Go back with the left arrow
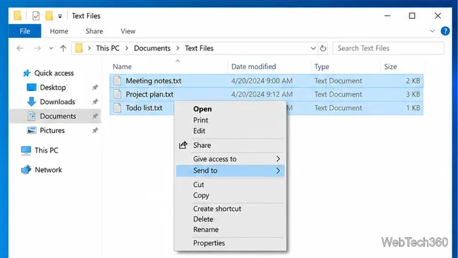The height and width of the screenshot is (258, 458). (x=20, y=48)
